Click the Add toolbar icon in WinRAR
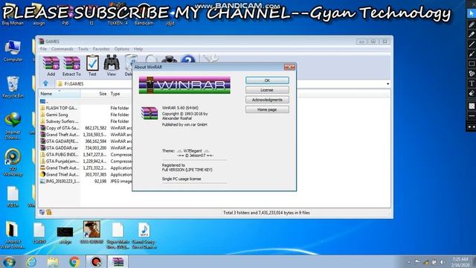 point(51,66)
